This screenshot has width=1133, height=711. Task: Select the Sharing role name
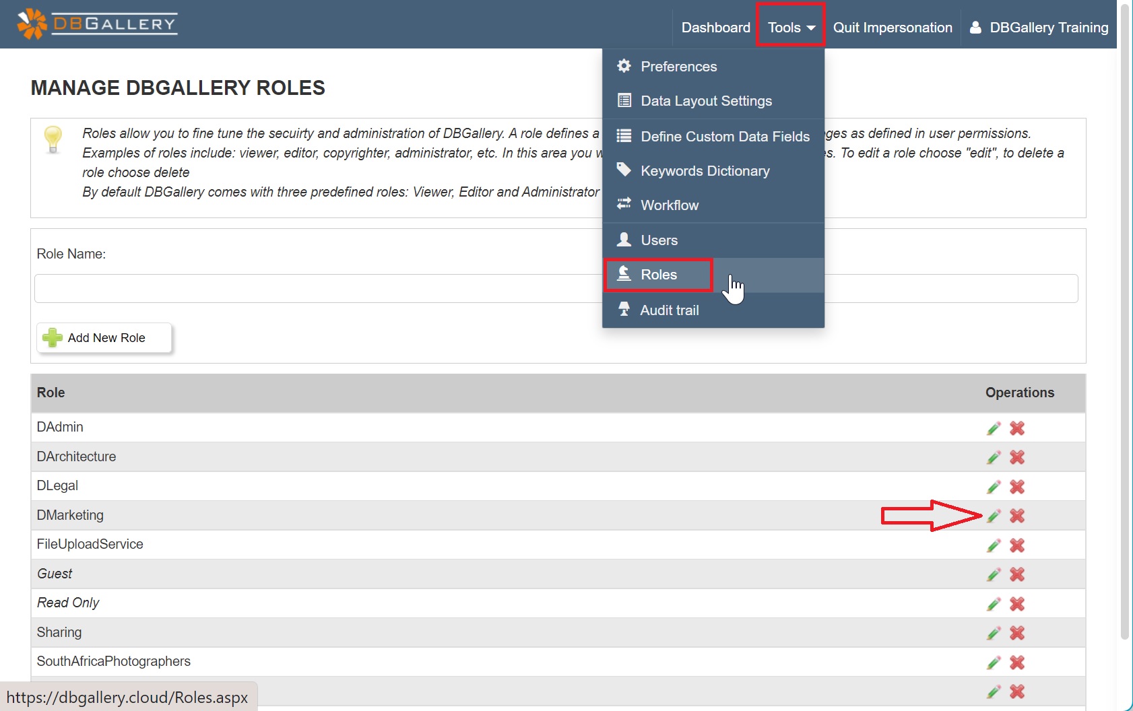[x=59, y=632]
